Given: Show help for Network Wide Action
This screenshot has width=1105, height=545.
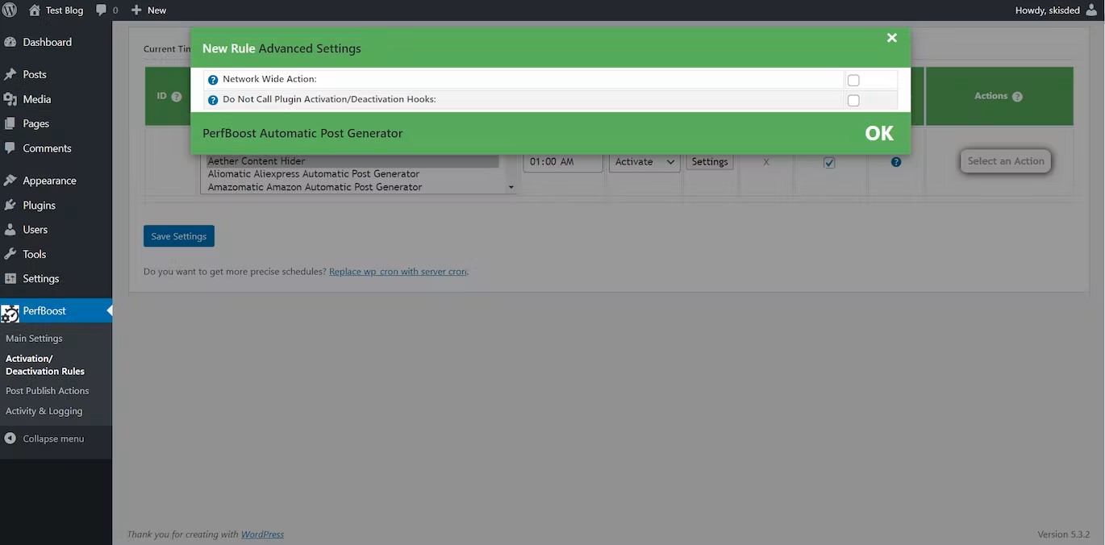Looking at the screenshot, I should tap(213, 80).
